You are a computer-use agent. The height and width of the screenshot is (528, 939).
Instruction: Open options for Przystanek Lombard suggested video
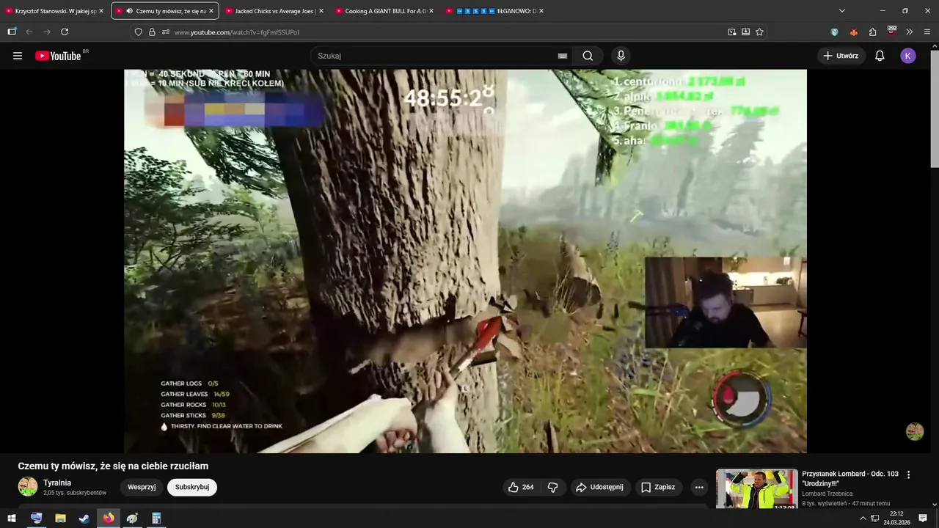(908, 475)
